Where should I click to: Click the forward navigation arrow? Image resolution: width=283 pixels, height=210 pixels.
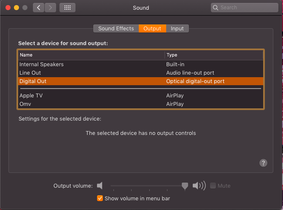tap(50, 8)
